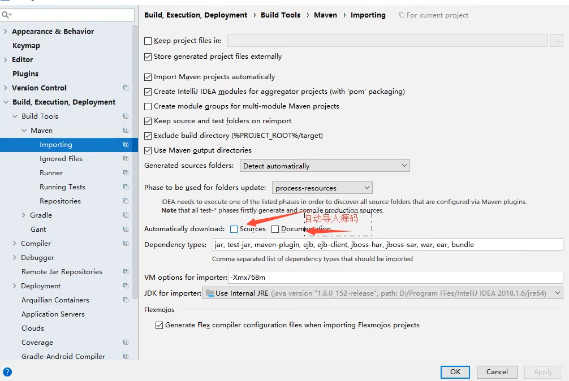Collapse the Build Tools node
This screenshot has height=381, width=569.
click(x=15, y=116)
